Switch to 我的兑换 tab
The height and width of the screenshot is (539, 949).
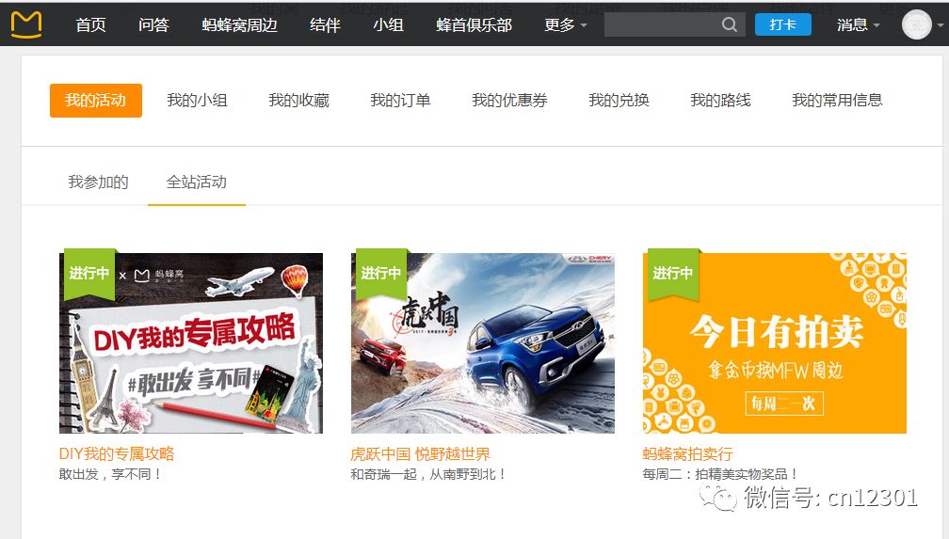tap(619, 101)
